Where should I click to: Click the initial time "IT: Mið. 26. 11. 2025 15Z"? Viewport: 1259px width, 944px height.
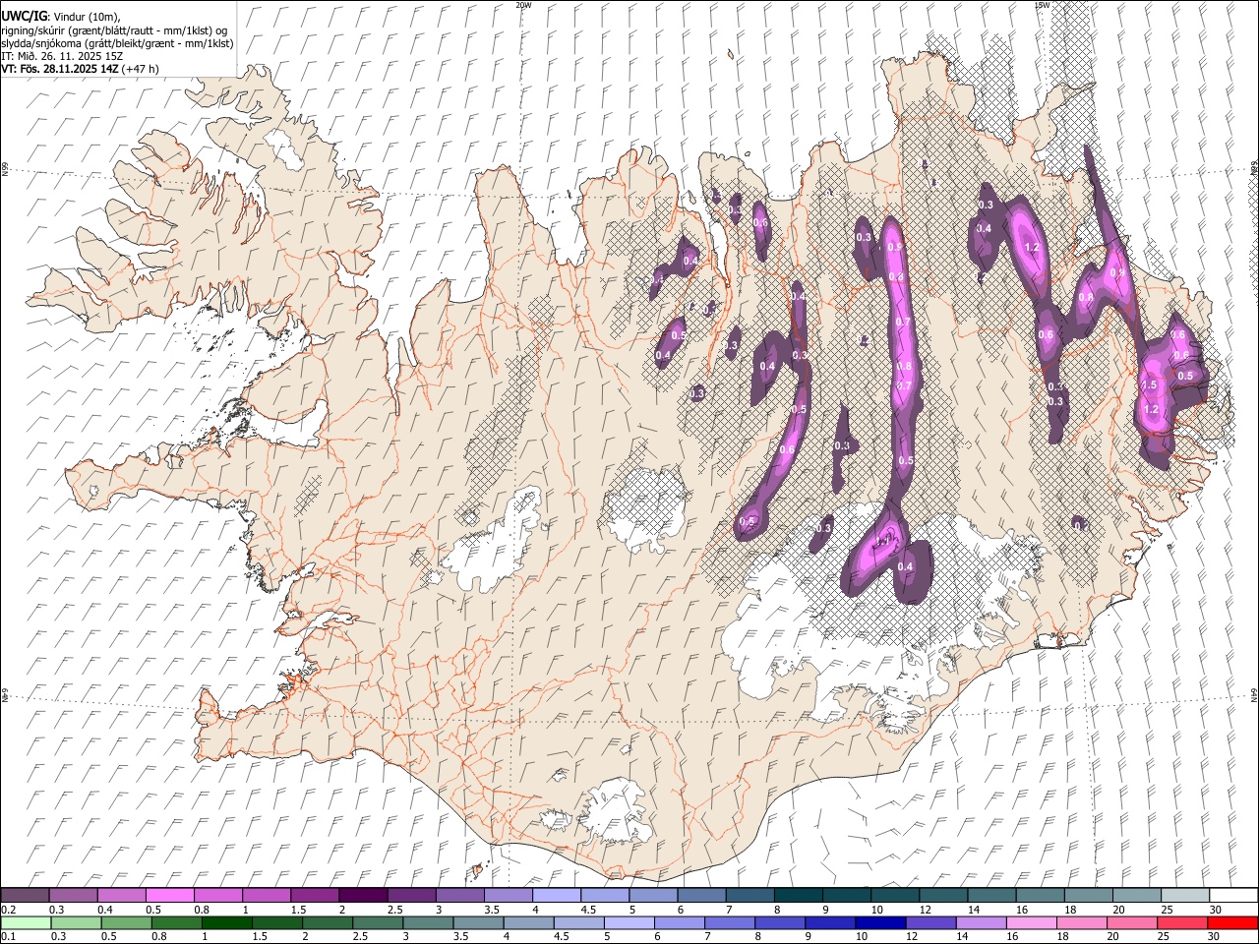62,56
